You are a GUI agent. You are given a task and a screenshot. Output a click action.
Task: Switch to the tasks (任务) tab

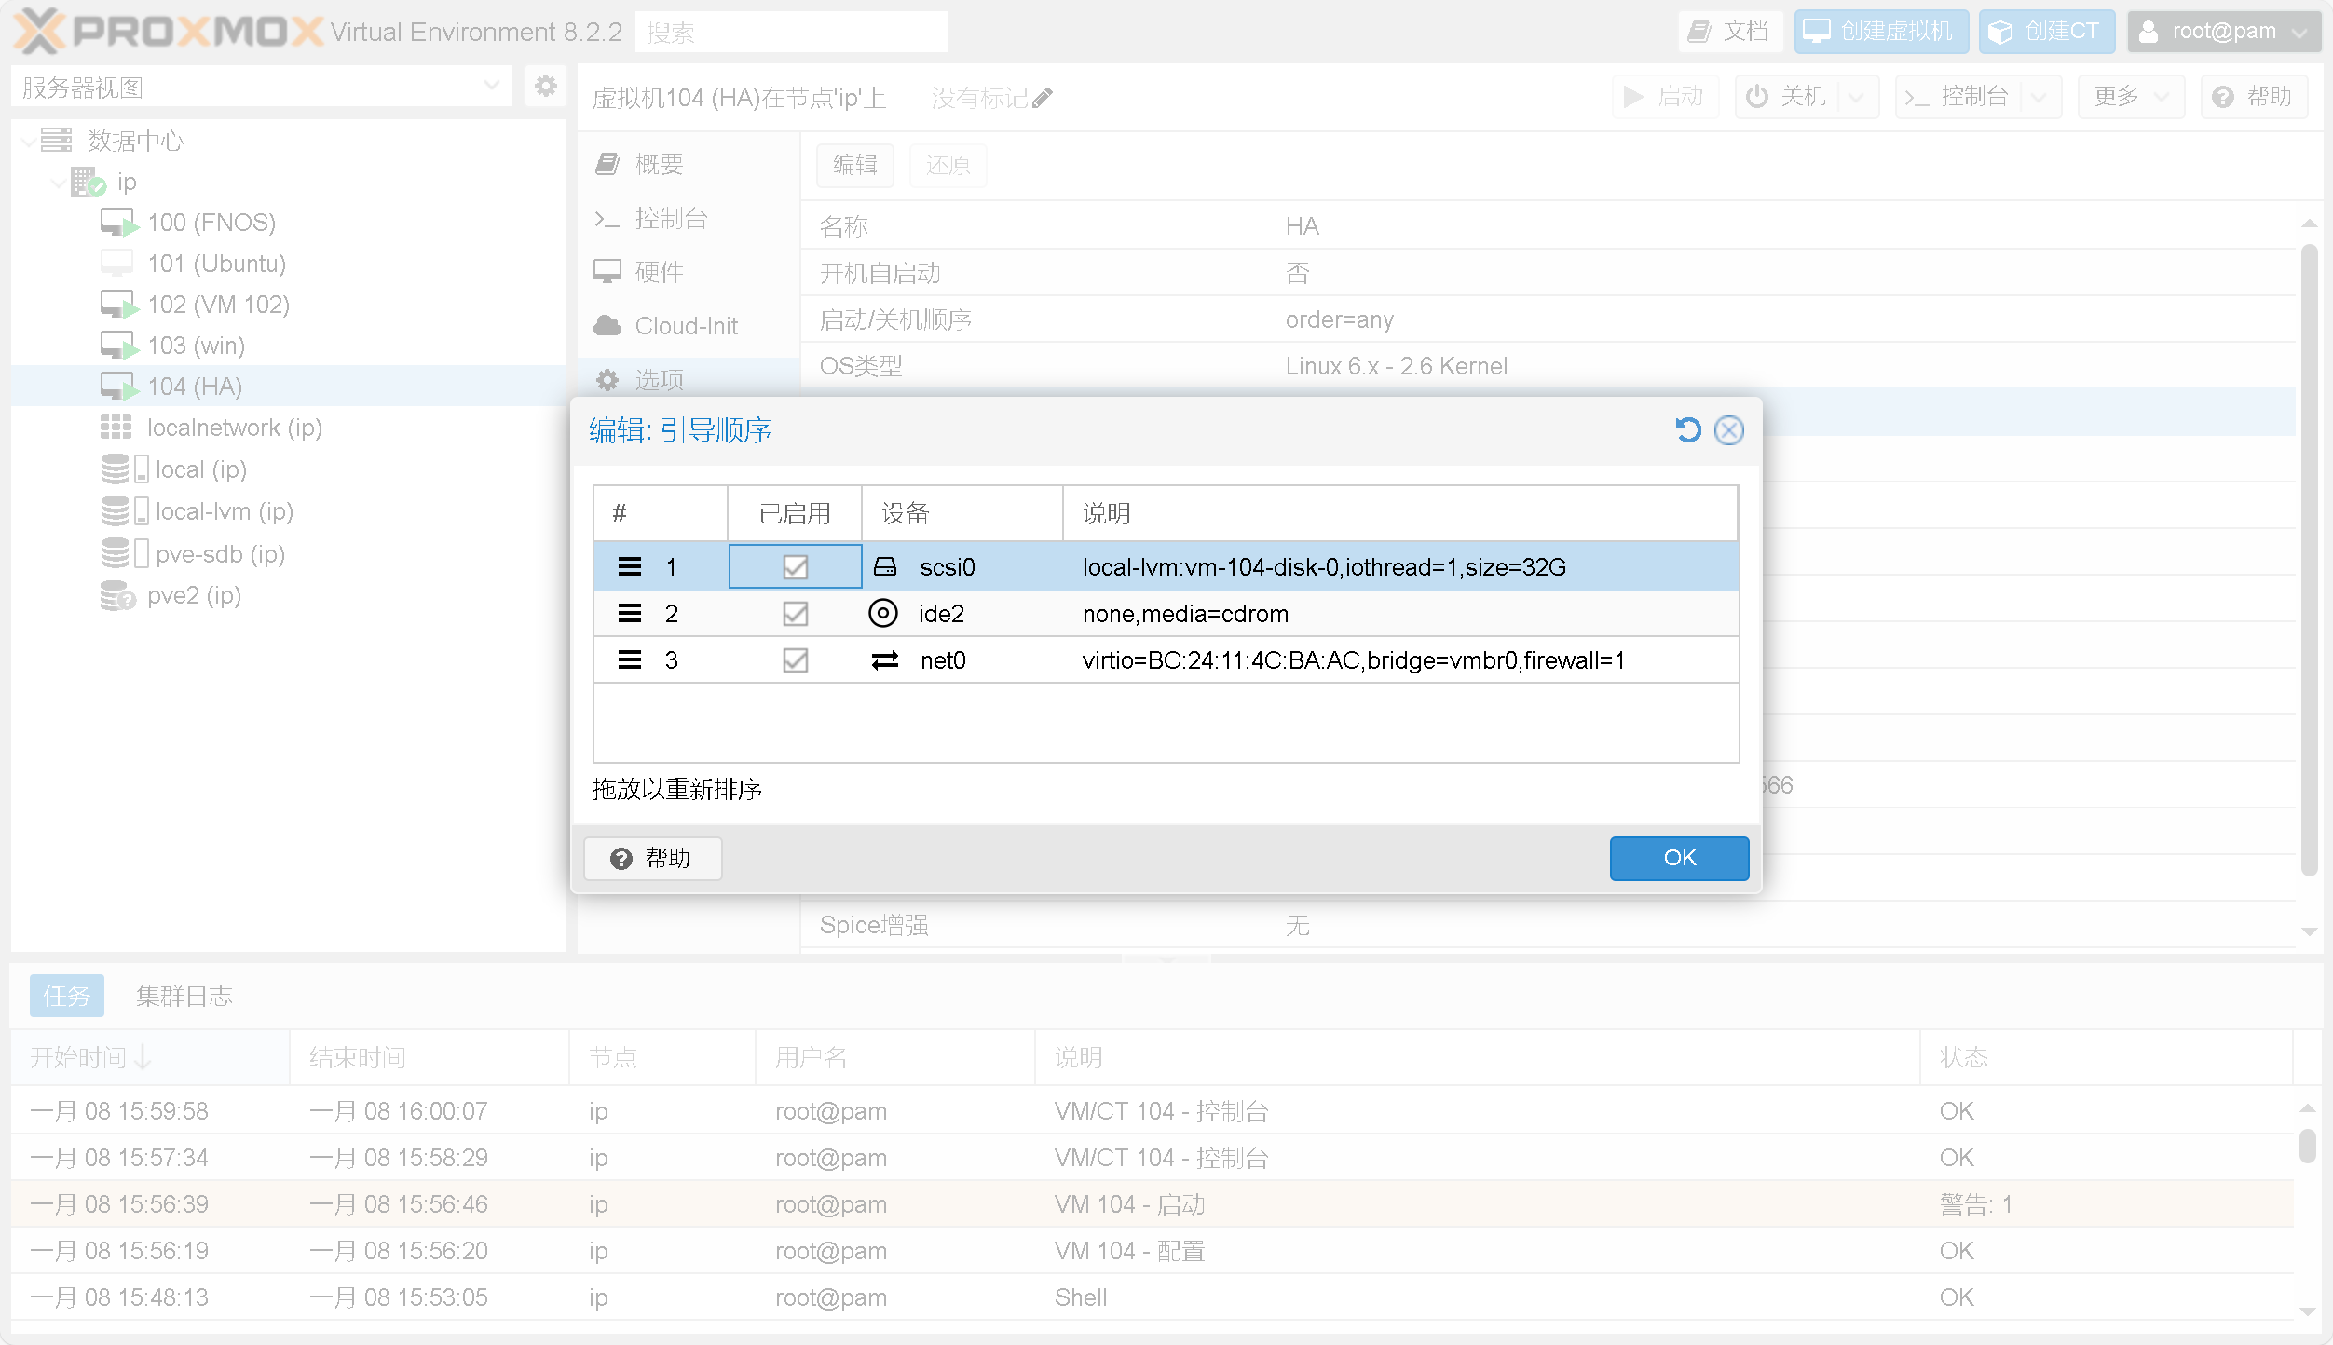click(67, 996)
